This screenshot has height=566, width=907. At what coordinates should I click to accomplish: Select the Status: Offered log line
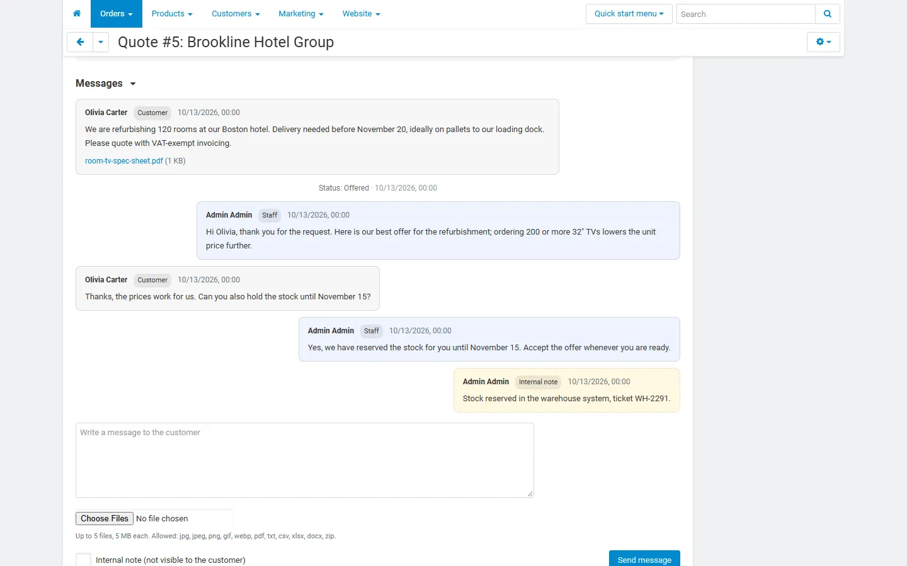click(378, 188)
